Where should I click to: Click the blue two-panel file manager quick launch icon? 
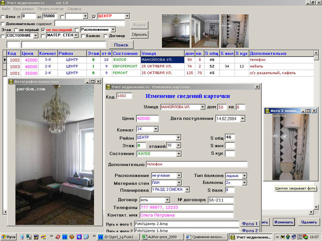65,237
